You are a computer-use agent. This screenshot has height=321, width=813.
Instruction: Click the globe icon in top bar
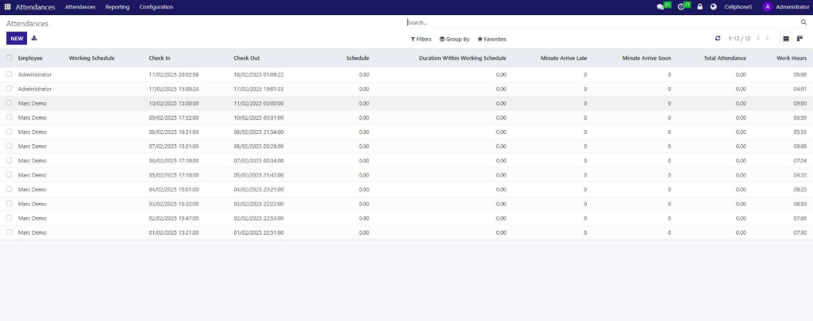(x=713, y=7)
